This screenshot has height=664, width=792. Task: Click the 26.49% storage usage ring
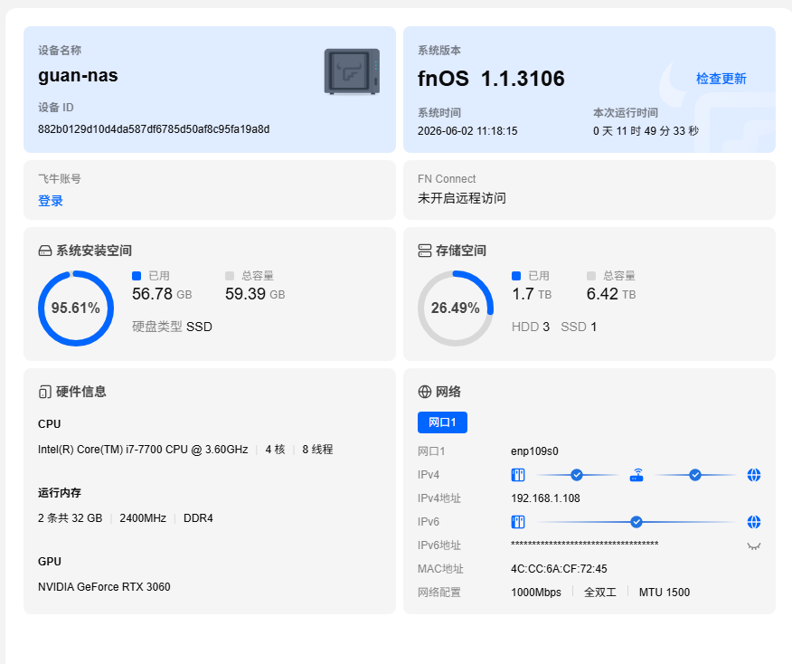(455, 308)
